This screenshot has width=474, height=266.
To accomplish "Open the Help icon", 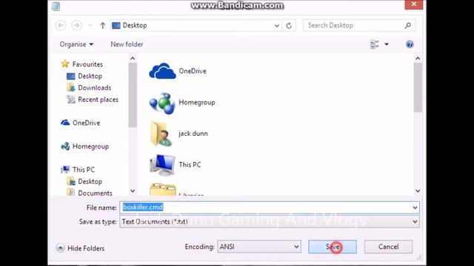I will click(410, 44).
